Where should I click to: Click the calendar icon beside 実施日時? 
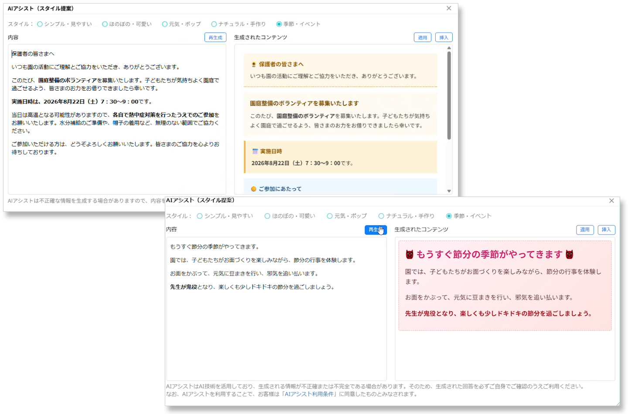pos(255,151)
